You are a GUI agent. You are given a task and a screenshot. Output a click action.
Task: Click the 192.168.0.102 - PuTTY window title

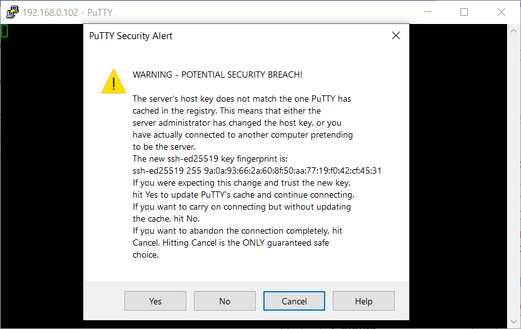68,12
